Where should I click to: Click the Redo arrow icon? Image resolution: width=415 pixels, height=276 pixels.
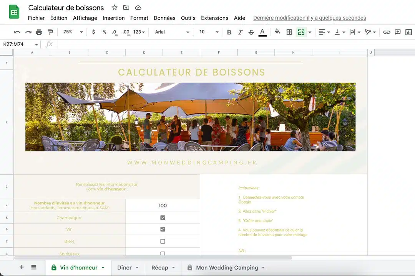[28, 32]
